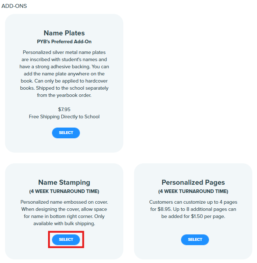
Task: Click the for $8.95 additional pages line
Action: [193, 209]
